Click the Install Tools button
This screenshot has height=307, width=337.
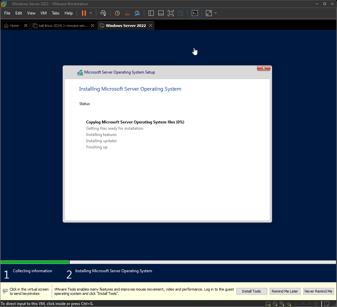pyautogui.click(x=251, y=291)
